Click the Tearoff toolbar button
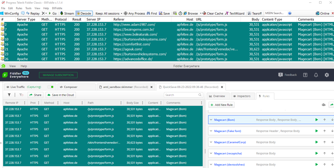The image size is (334, 168). click(254, 13)
